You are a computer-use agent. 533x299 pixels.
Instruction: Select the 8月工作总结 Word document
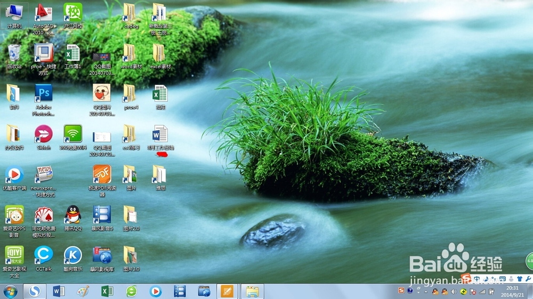pos(160,137)
